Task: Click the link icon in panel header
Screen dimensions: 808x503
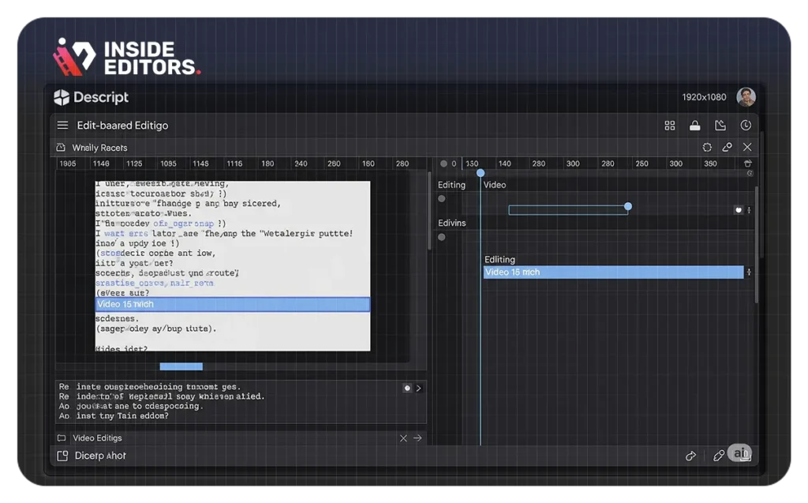Action: 727,148
